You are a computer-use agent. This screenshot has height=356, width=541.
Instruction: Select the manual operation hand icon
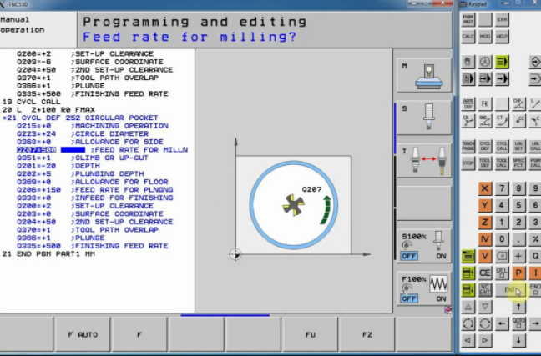[468, 62]
